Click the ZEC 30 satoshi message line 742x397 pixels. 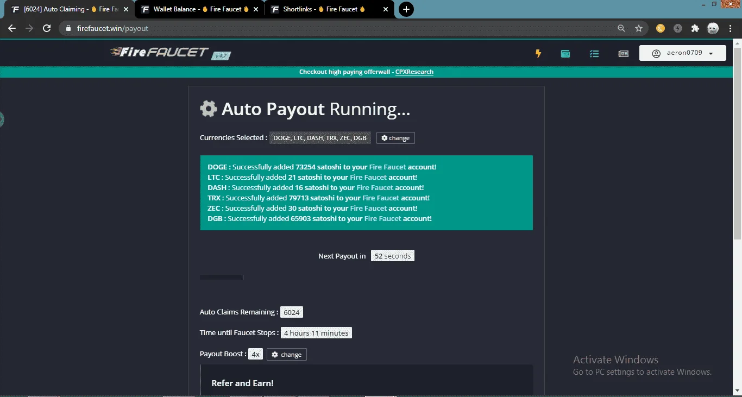click(312, 208)
